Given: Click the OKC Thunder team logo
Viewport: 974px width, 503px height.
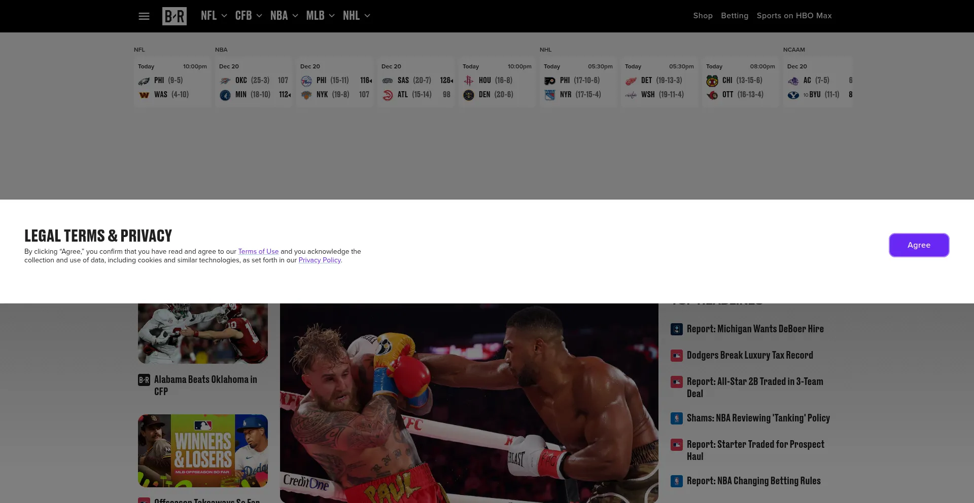Looking at the screenshot, I should [225, 80].
